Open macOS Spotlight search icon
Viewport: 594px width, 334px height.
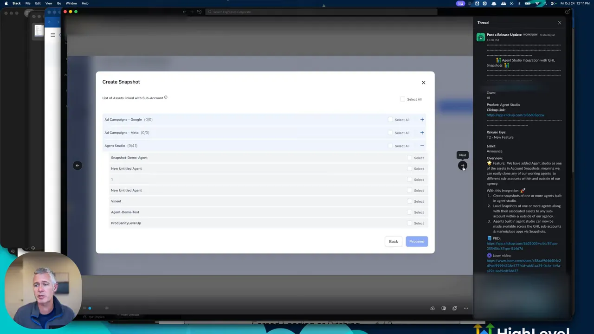[x=546, y=3]
